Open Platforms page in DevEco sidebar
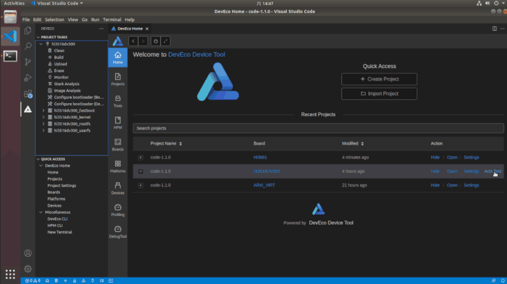The image size is (507, 284). coord(117,167)
